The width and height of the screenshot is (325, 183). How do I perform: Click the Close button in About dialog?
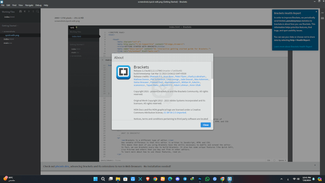point(205,125)
